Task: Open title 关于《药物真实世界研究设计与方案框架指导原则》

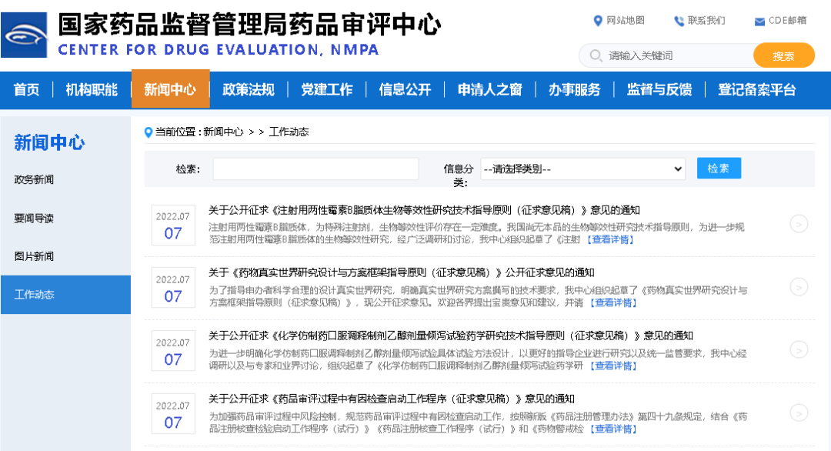Action: click(x=401, y=273)
